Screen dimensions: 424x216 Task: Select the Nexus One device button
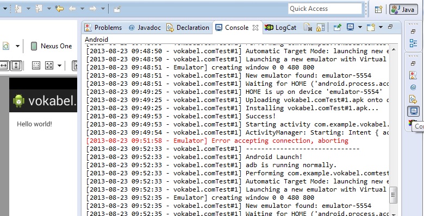click(51, 46)
